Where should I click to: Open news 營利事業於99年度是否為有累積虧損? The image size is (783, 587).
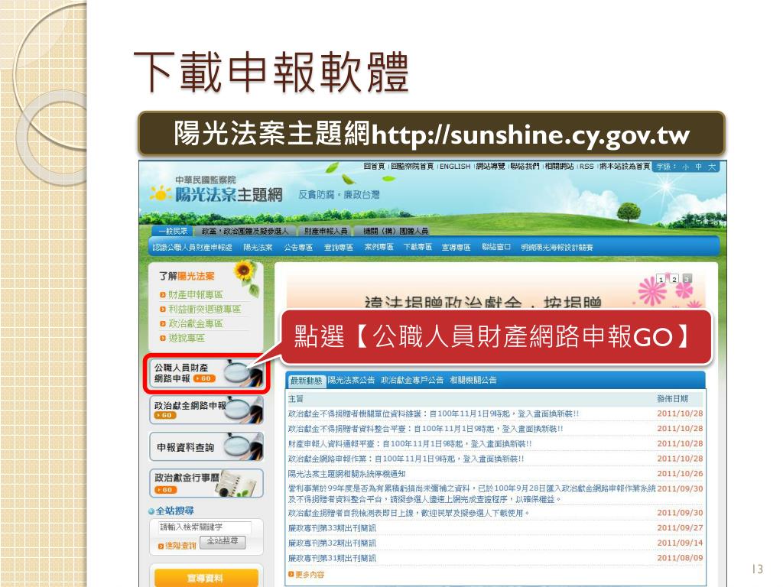click(471, 494)
